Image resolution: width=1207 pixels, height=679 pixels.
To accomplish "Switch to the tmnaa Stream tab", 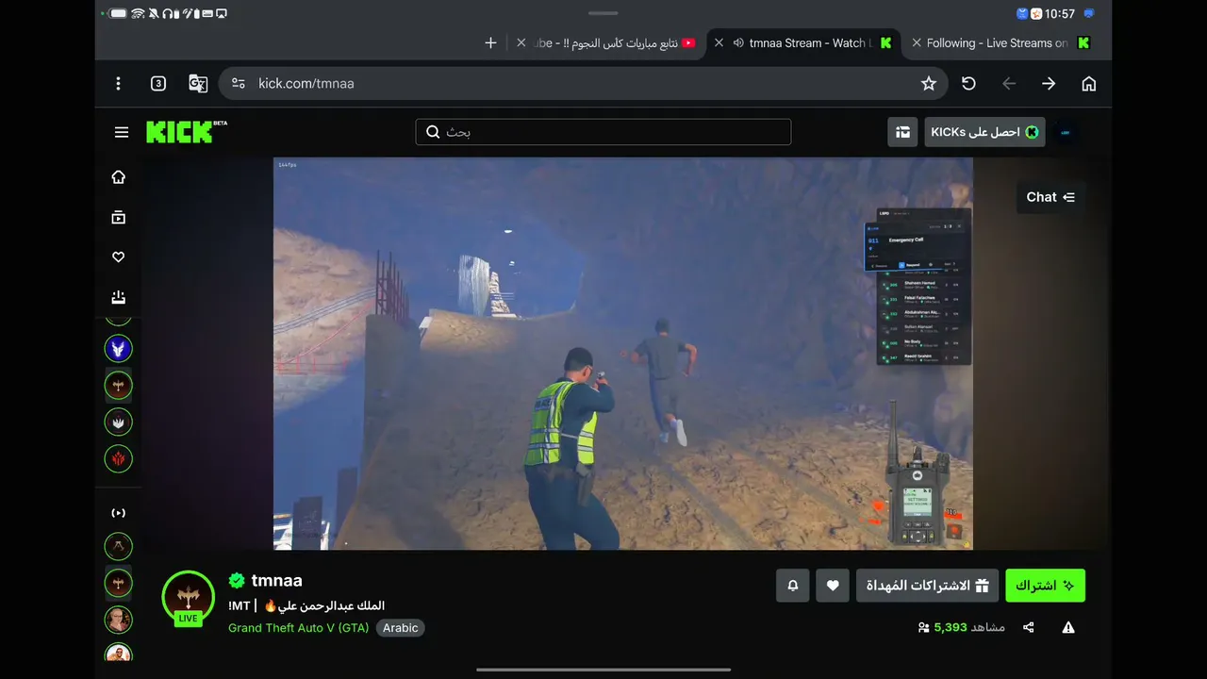I will 806,43.
